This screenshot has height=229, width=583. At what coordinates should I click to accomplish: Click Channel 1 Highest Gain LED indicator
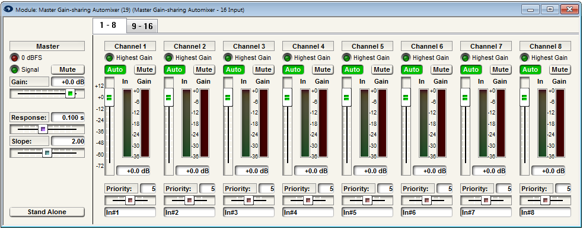tap(109, 58)
